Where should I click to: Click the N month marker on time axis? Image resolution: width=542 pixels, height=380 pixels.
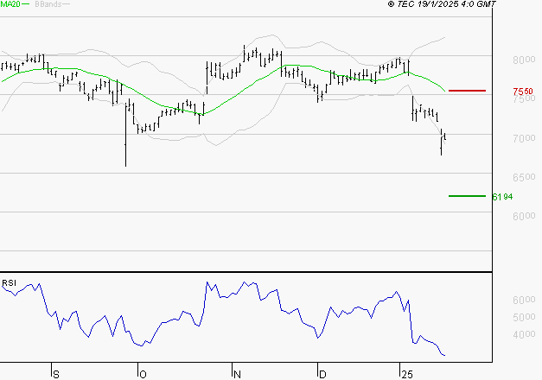pyautogui.click(x=237, y=374)
